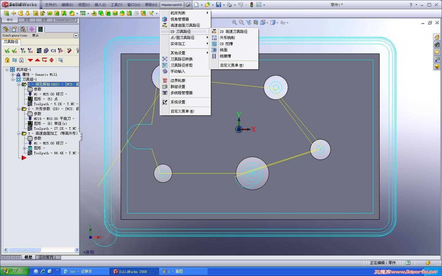Open the FeatureManager design tree tab
The image size is (442, 276).
(6, 29)
